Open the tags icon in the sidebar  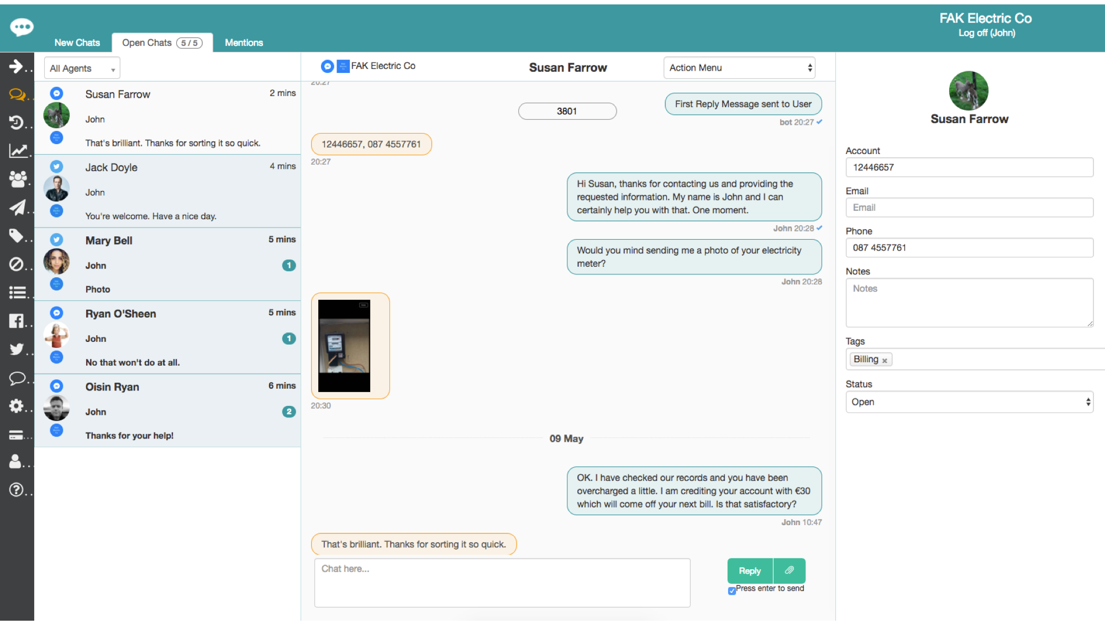pyautogui.click(x=17, y=236)
